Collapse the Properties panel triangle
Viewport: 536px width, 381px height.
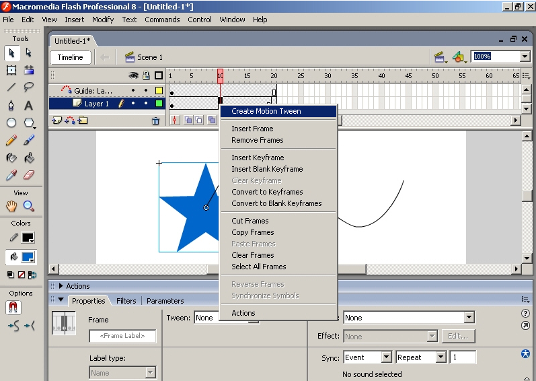61,300
